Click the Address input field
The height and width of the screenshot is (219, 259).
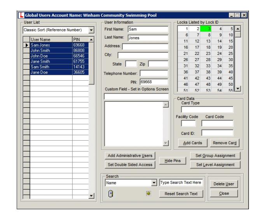pos(145,47)
